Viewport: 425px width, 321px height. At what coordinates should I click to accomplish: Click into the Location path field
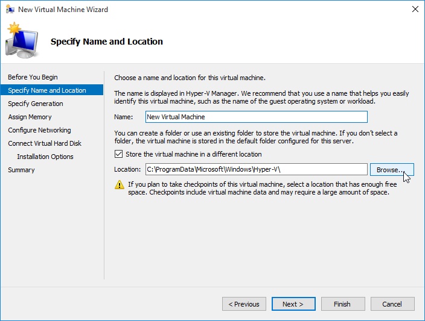pyautogui.click(x=257, y=169)
